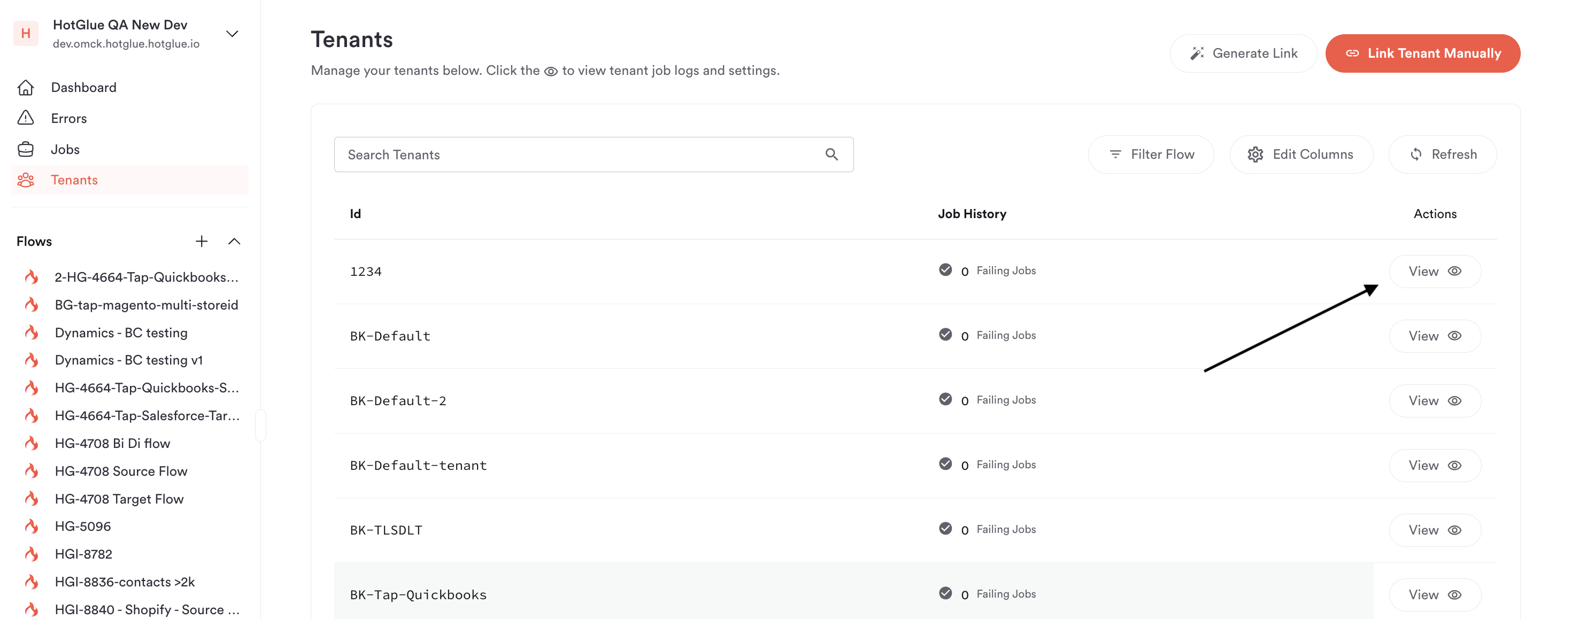Screen dimensions: 1571x619
Task: Click the sidebar resize handle
Action: (x=260, y=425)
